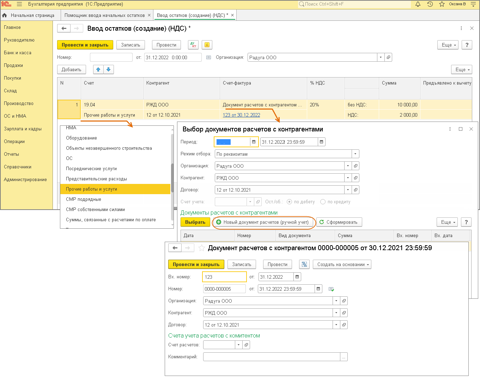Open Счет расчетов card icon

[x=246, y=345]
